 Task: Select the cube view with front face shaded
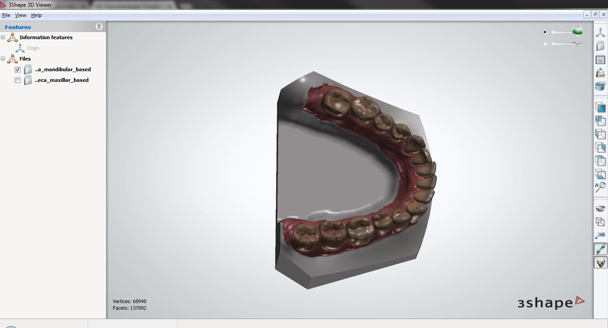click(x=600, y=107)
